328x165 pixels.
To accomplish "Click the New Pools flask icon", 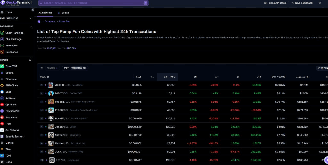I will coord(2,46).
